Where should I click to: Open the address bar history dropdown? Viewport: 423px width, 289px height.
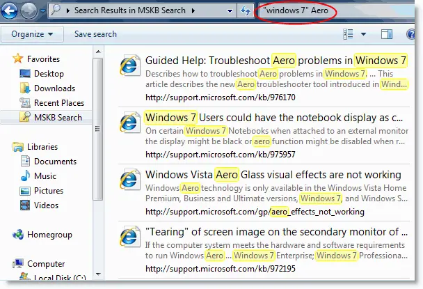point(230,11)
